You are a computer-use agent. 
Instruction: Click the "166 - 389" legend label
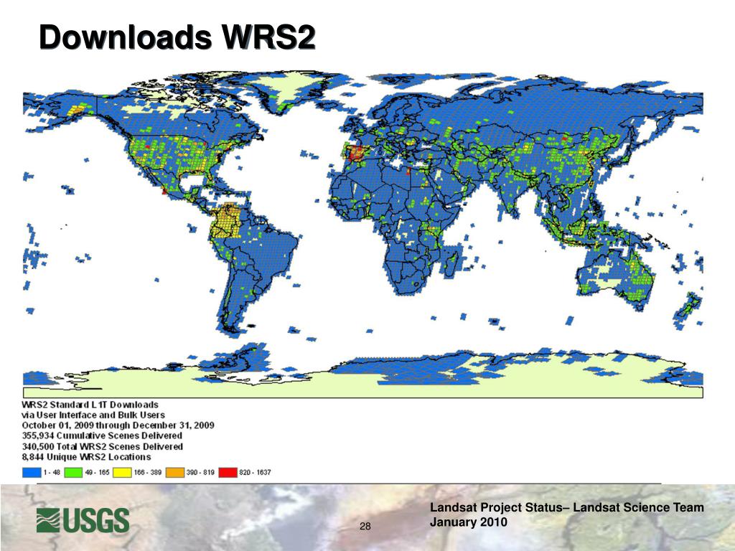[148, 472]
